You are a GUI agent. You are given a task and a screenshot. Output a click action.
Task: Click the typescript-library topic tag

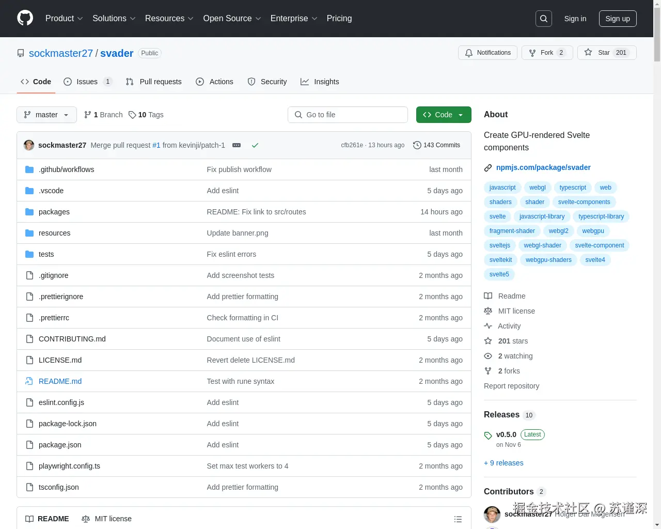[601, 216]
